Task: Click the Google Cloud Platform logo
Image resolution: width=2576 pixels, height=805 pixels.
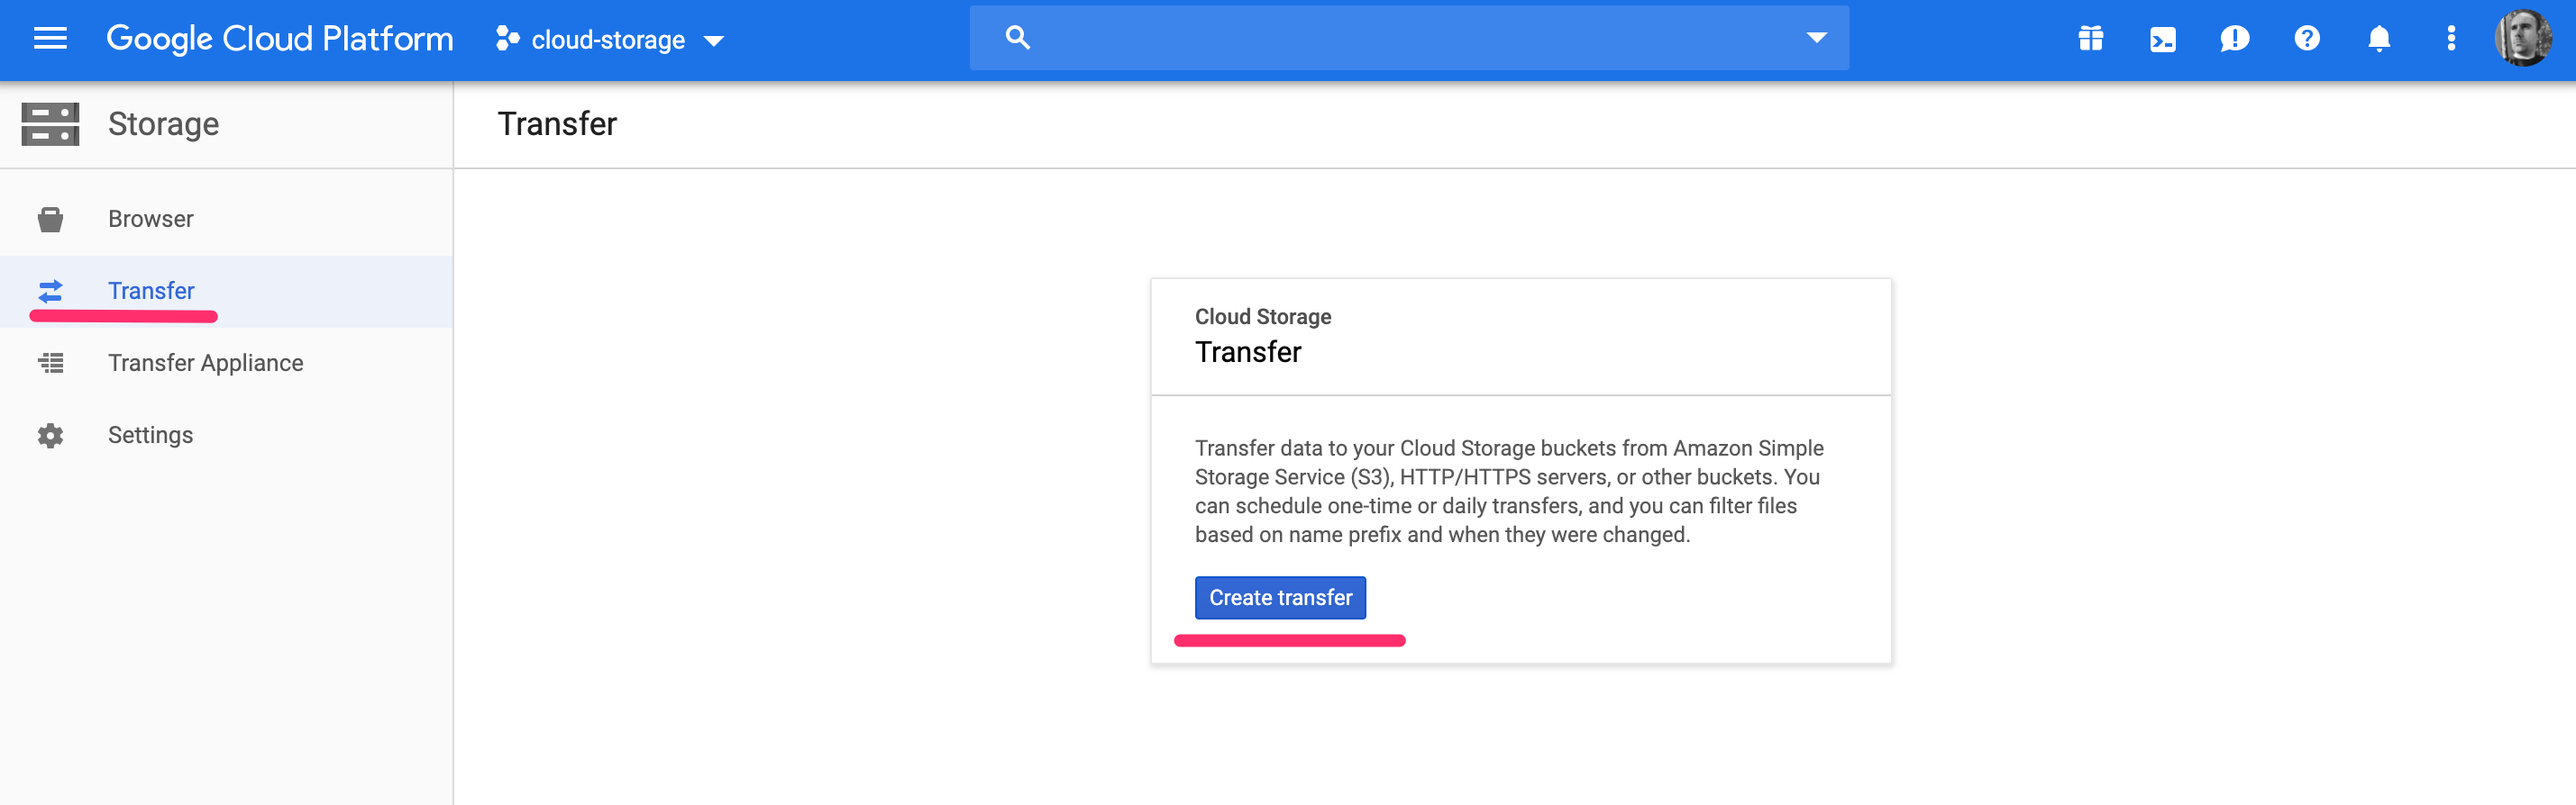Action: [280, 39]
